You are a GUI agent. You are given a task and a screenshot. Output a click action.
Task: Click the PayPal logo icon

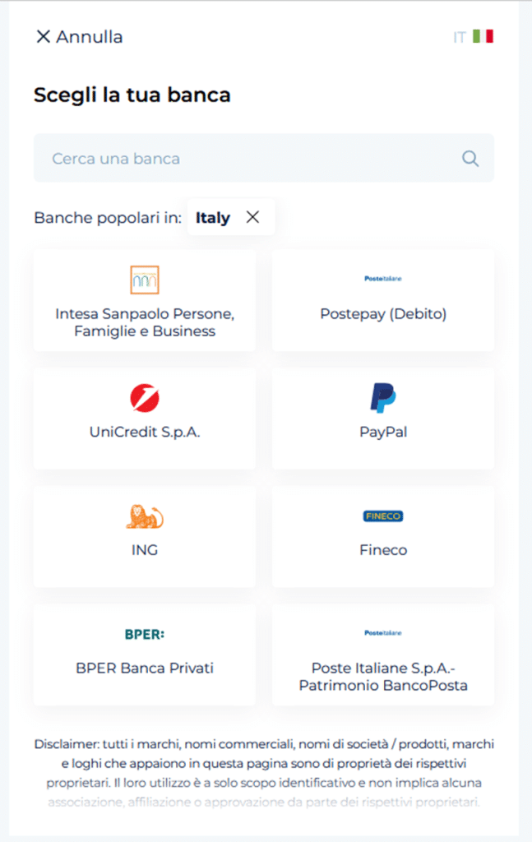click(x=383, y=398)
